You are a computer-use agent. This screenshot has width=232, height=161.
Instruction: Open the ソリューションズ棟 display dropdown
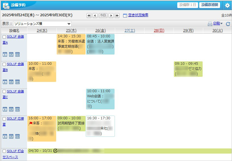42,24
